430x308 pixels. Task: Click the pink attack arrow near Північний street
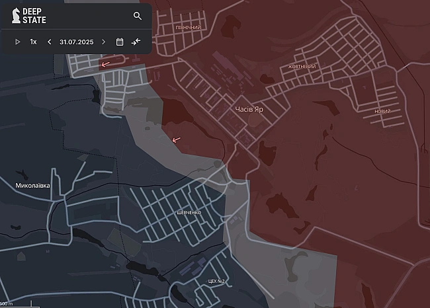coord(106,64)
